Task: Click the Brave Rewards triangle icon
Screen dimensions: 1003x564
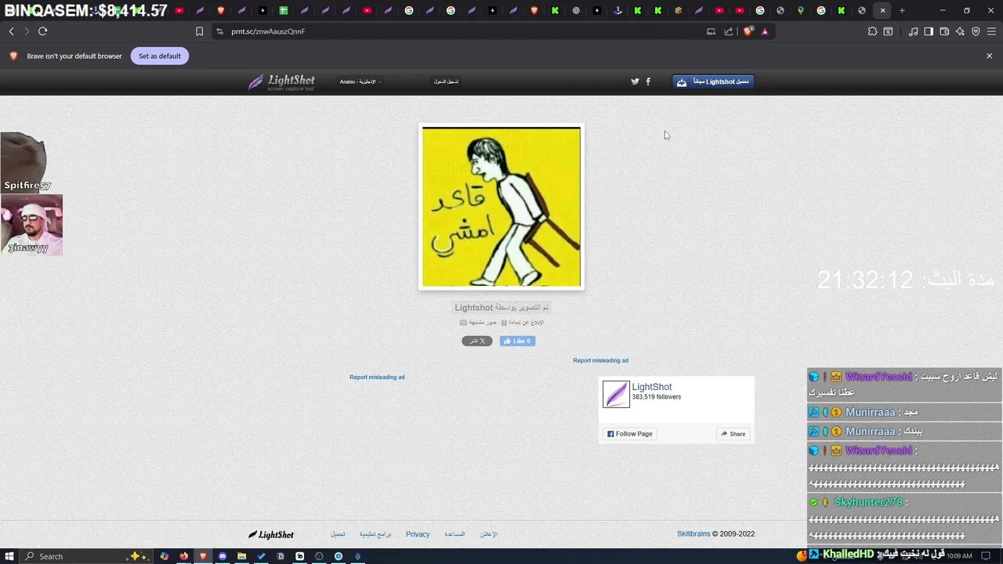Action: pos(765,31)
